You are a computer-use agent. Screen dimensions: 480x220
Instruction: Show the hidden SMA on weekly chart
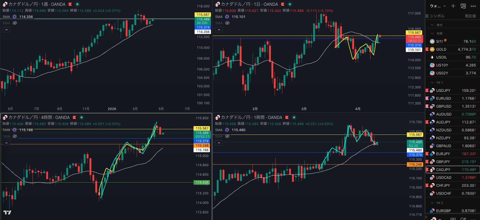click(x=15, y=23)
